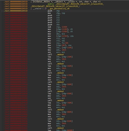
Task: Click the 'public _Z8InitDataP7_JNIEnvP8...' declaration
Action: pos(76,4)
